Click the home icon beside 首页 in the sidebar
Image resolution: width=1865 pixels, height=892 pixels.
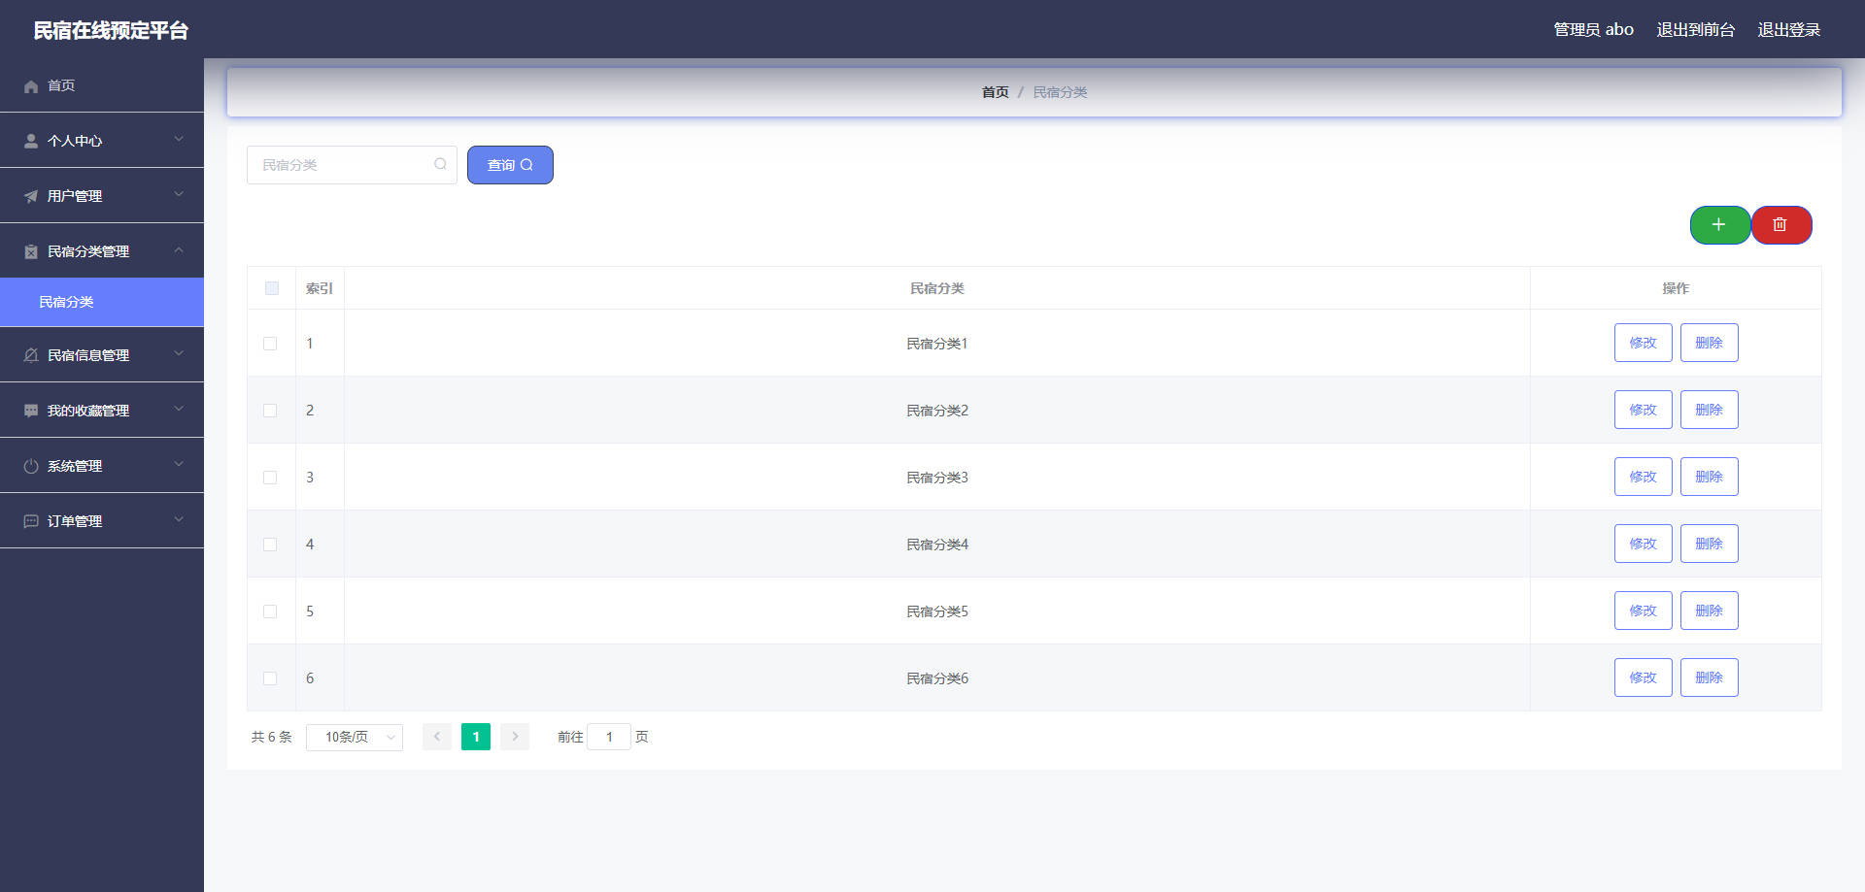pos(31,86)
